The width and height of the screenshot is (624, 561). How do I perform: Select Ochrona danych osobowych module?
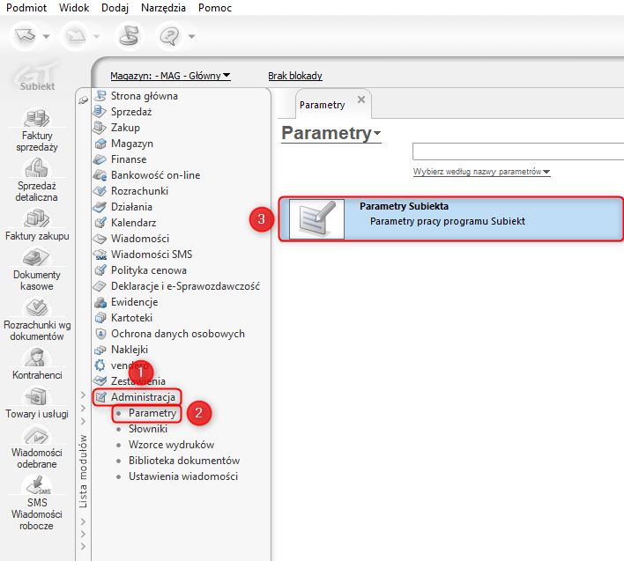click(177, 334)
